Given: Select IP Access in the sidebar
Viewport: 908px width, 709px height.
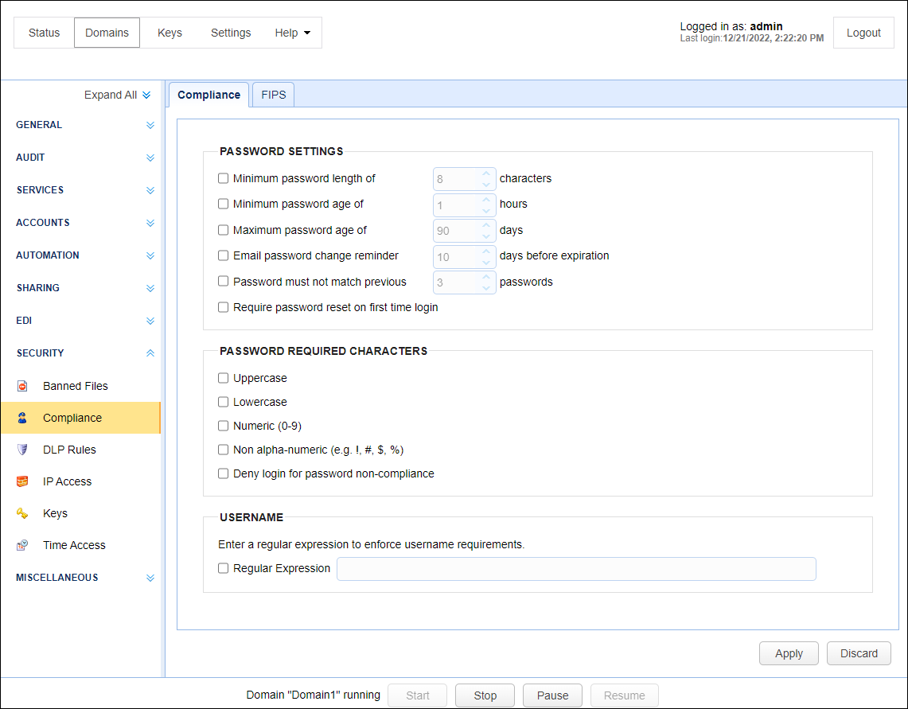Looking at the screenshot, I should click(80, 481).
